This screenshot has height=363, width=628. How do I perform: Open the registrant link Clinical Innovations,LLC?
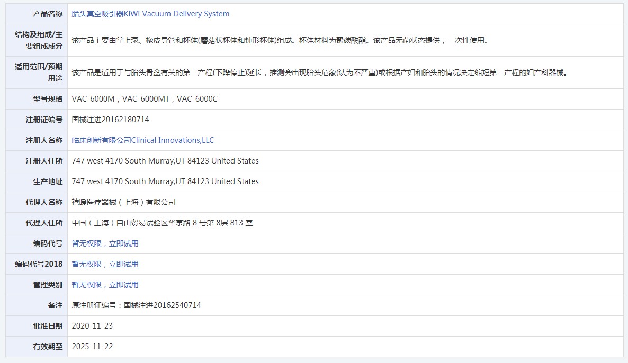143,140
